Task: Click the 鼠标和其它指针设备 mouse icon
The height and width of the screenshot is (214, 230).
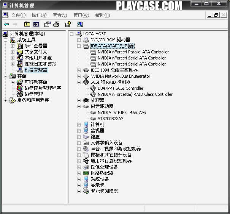Action: point(86,155)
